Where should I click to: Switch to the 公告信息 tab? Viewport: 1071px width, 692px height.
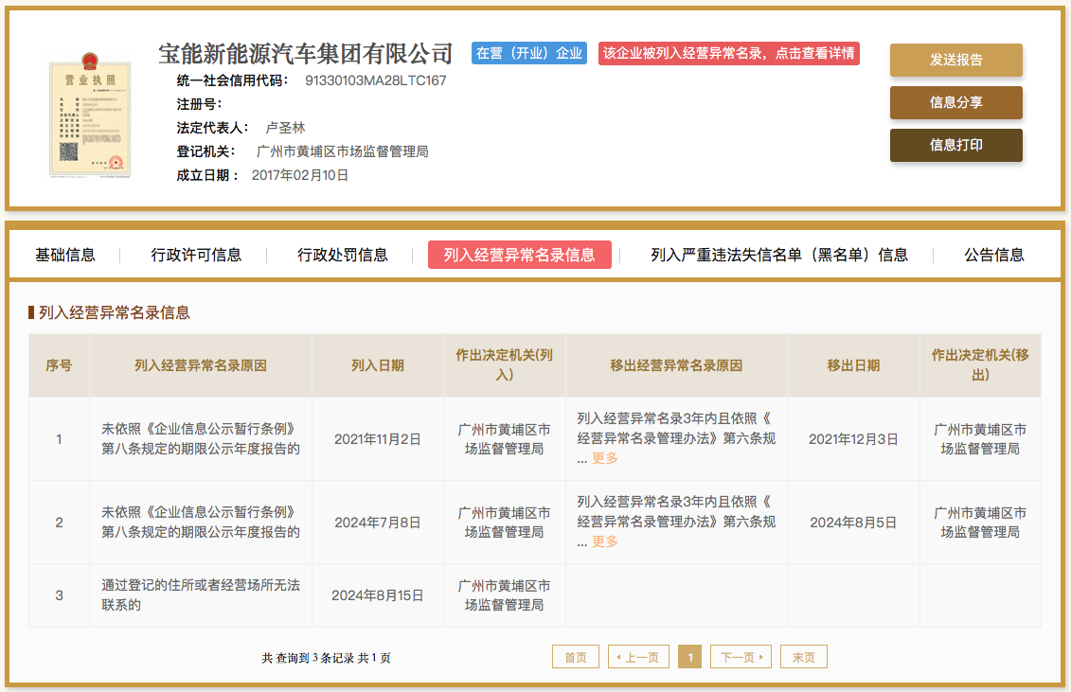[x=993, y=255]
